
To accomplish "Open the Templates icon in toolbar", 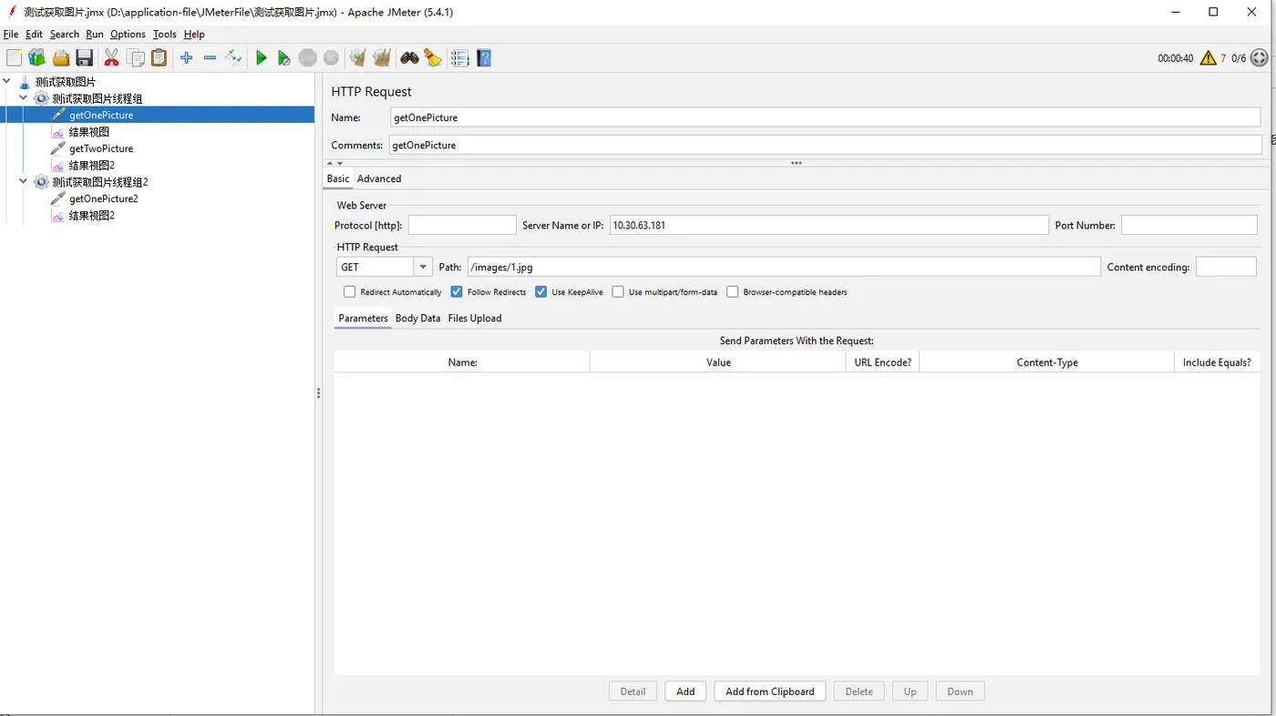I will (37, 58).
